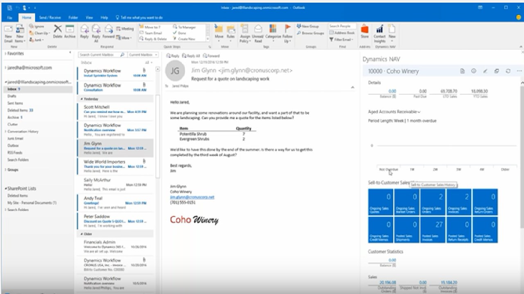Open the Scott Mitchell email
The width and height of the screenshot is (524, 294).
(115, 111)
